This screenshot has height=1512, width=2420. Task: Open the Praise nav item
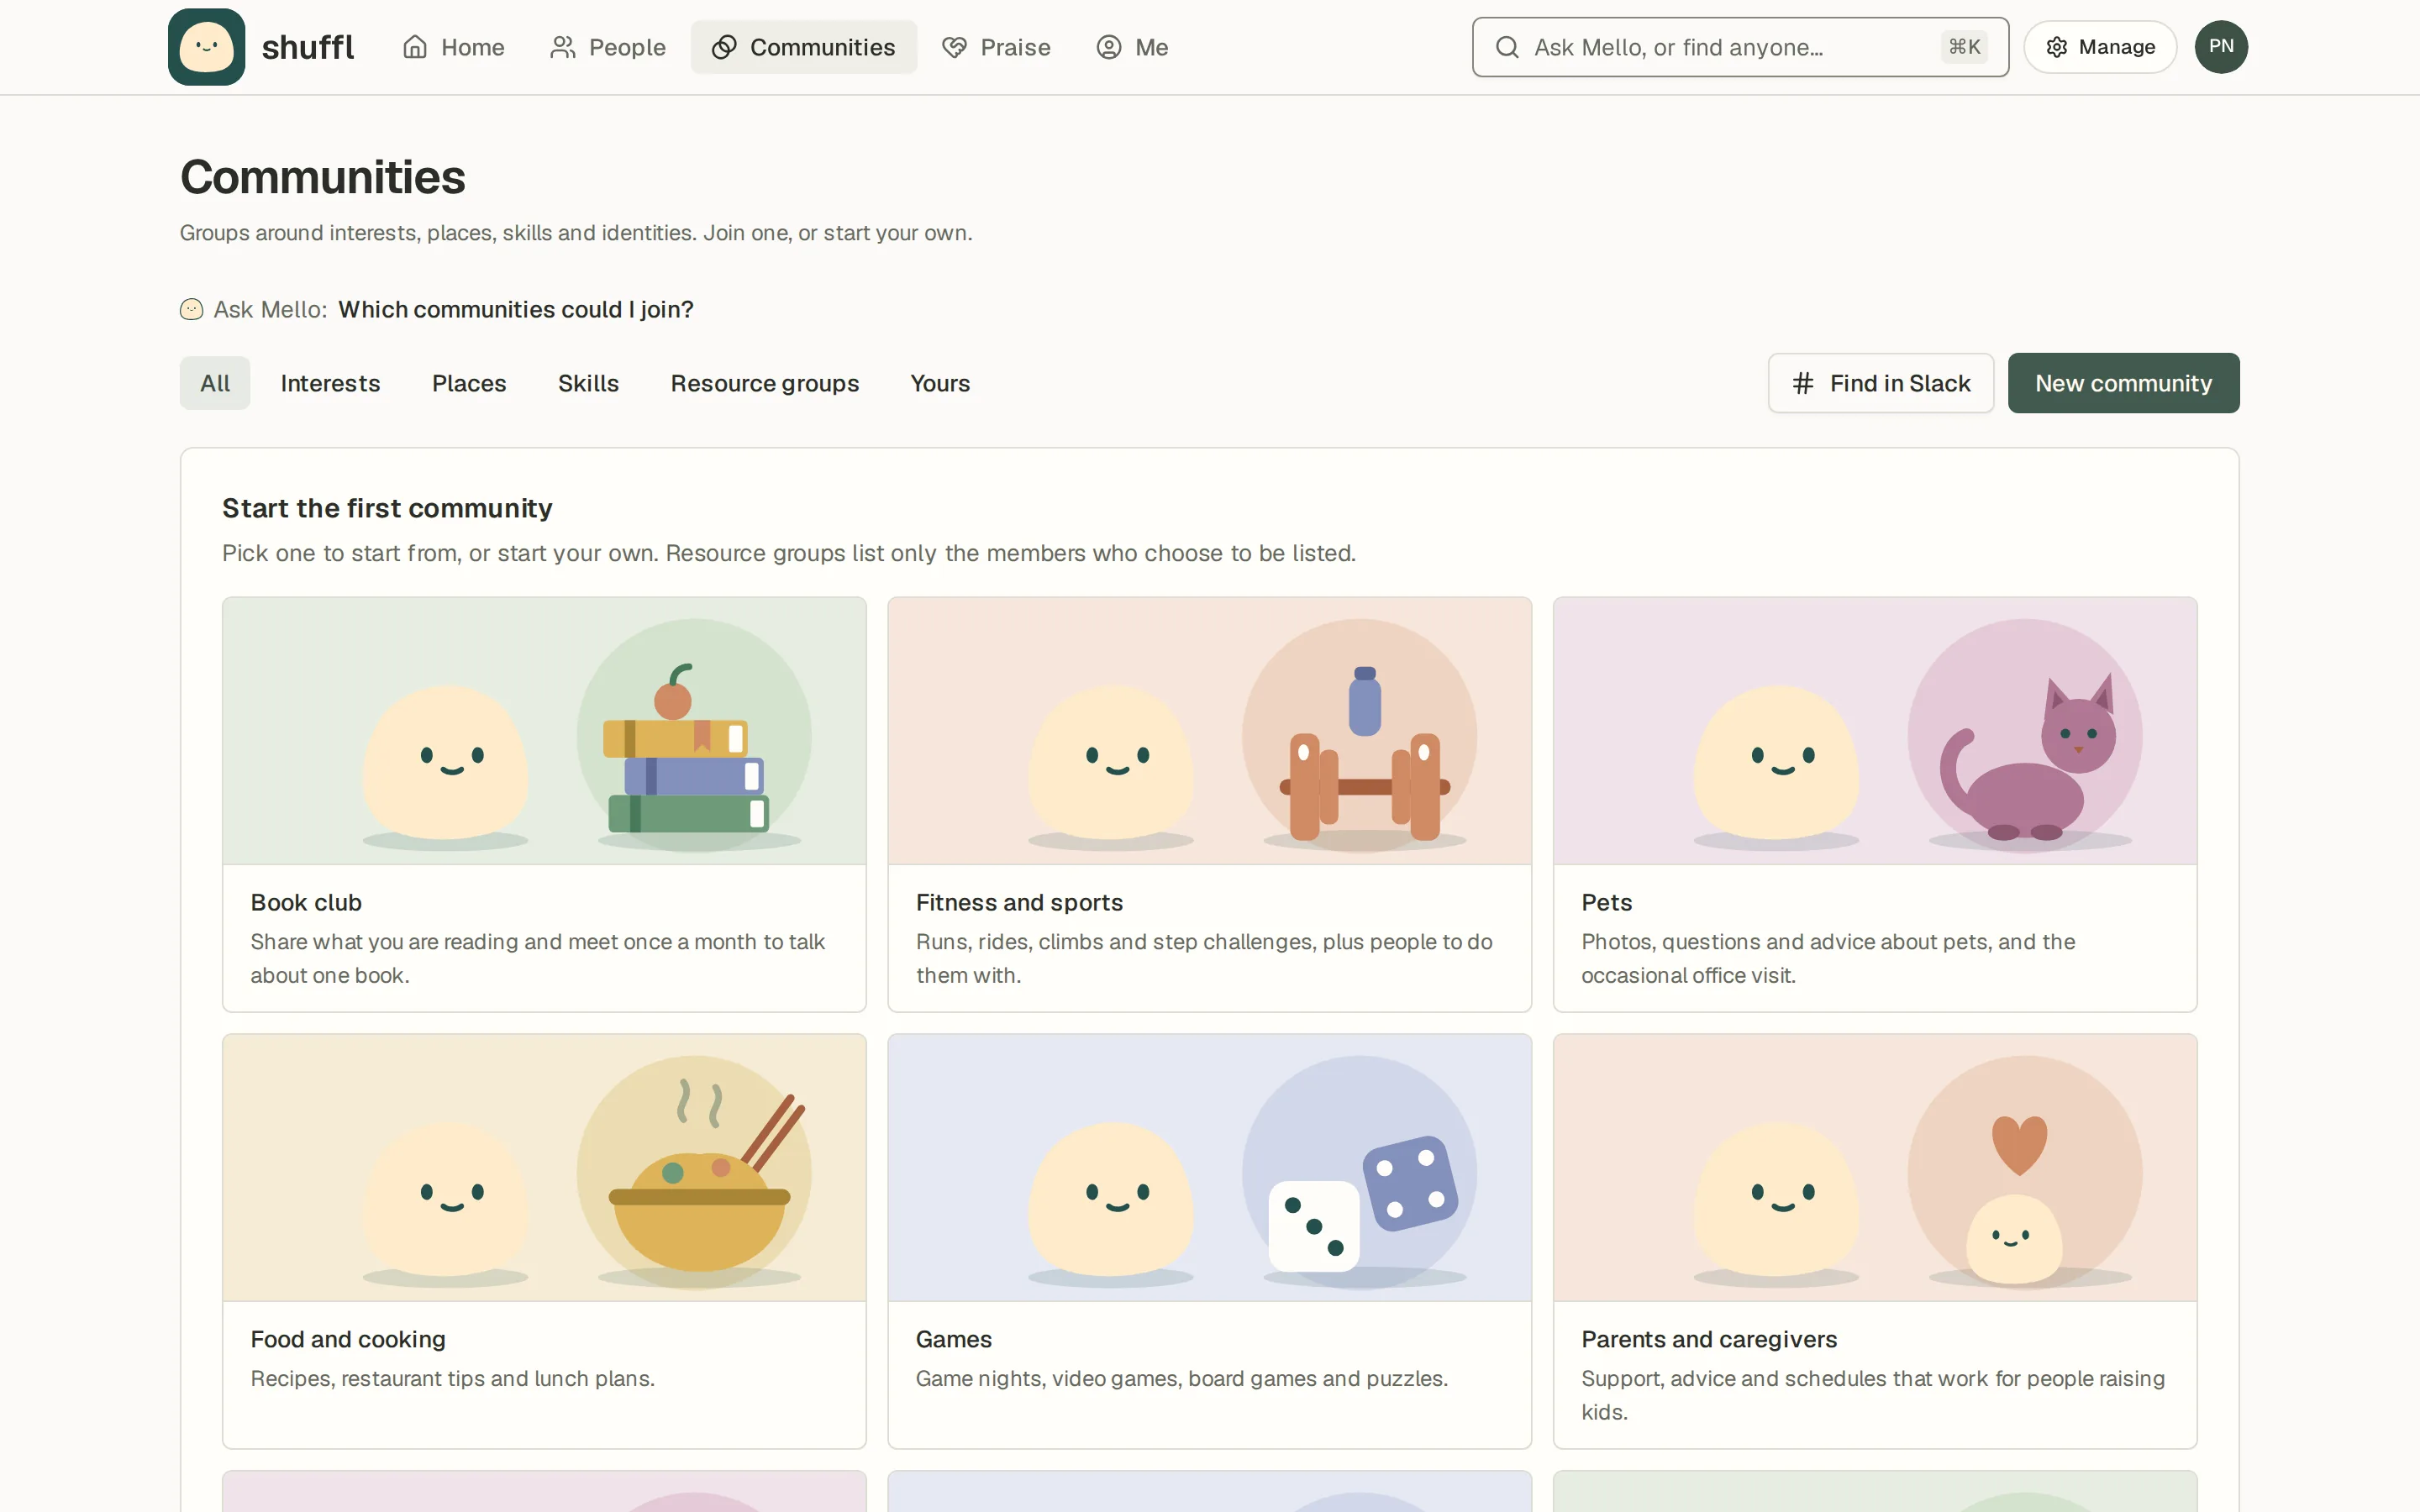pos(996,47)
